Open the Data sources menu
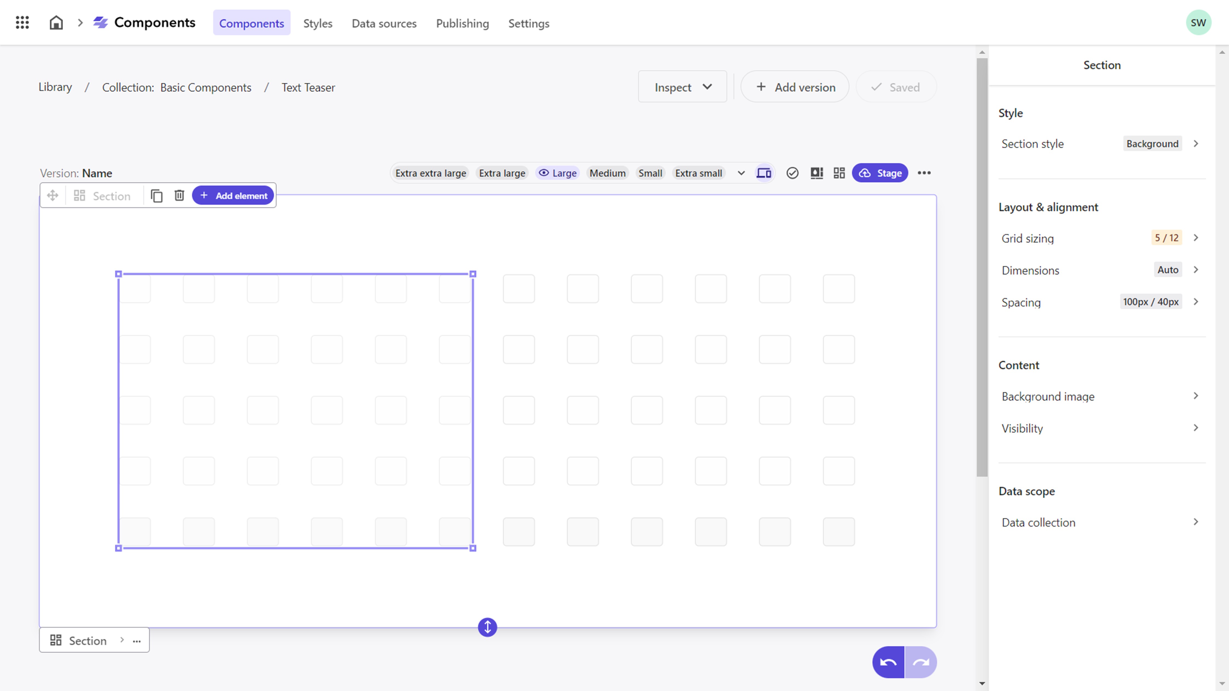1229x691 pixels. tap(384, 23)
